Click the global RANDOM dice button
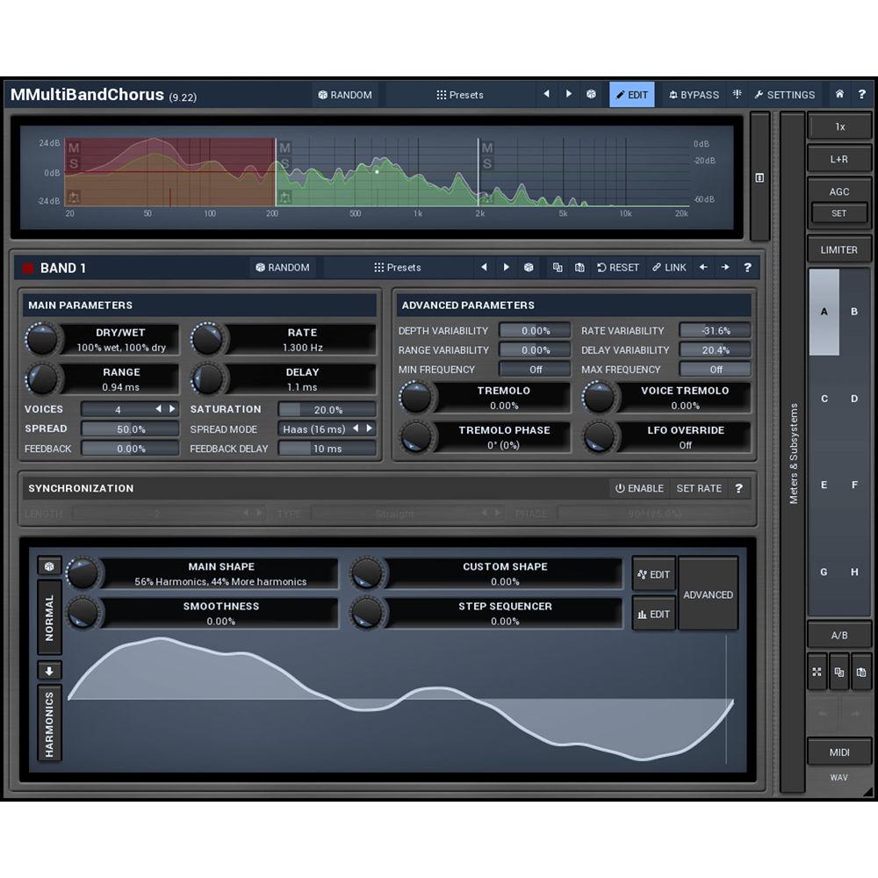The image size is (878, 878). tap(346, 94)
